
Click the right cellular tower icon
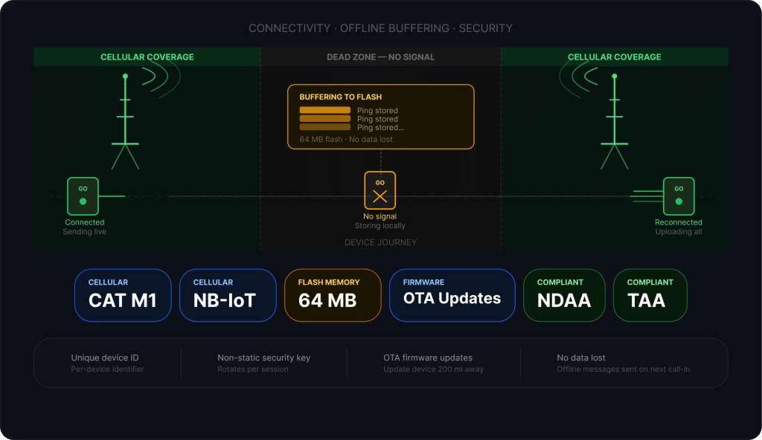point(614,121)
